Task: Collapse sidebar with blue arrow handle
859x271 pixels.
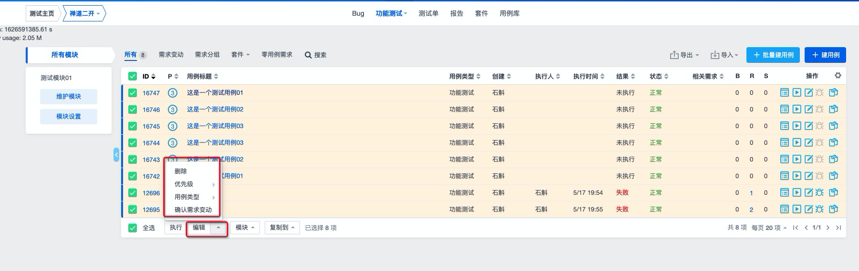Action: [x=116, y=154]
